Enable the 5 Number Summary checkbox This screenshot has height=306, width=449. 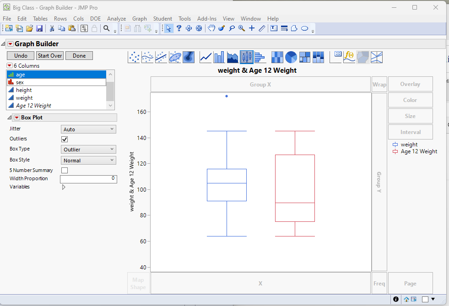coord(65,170)
